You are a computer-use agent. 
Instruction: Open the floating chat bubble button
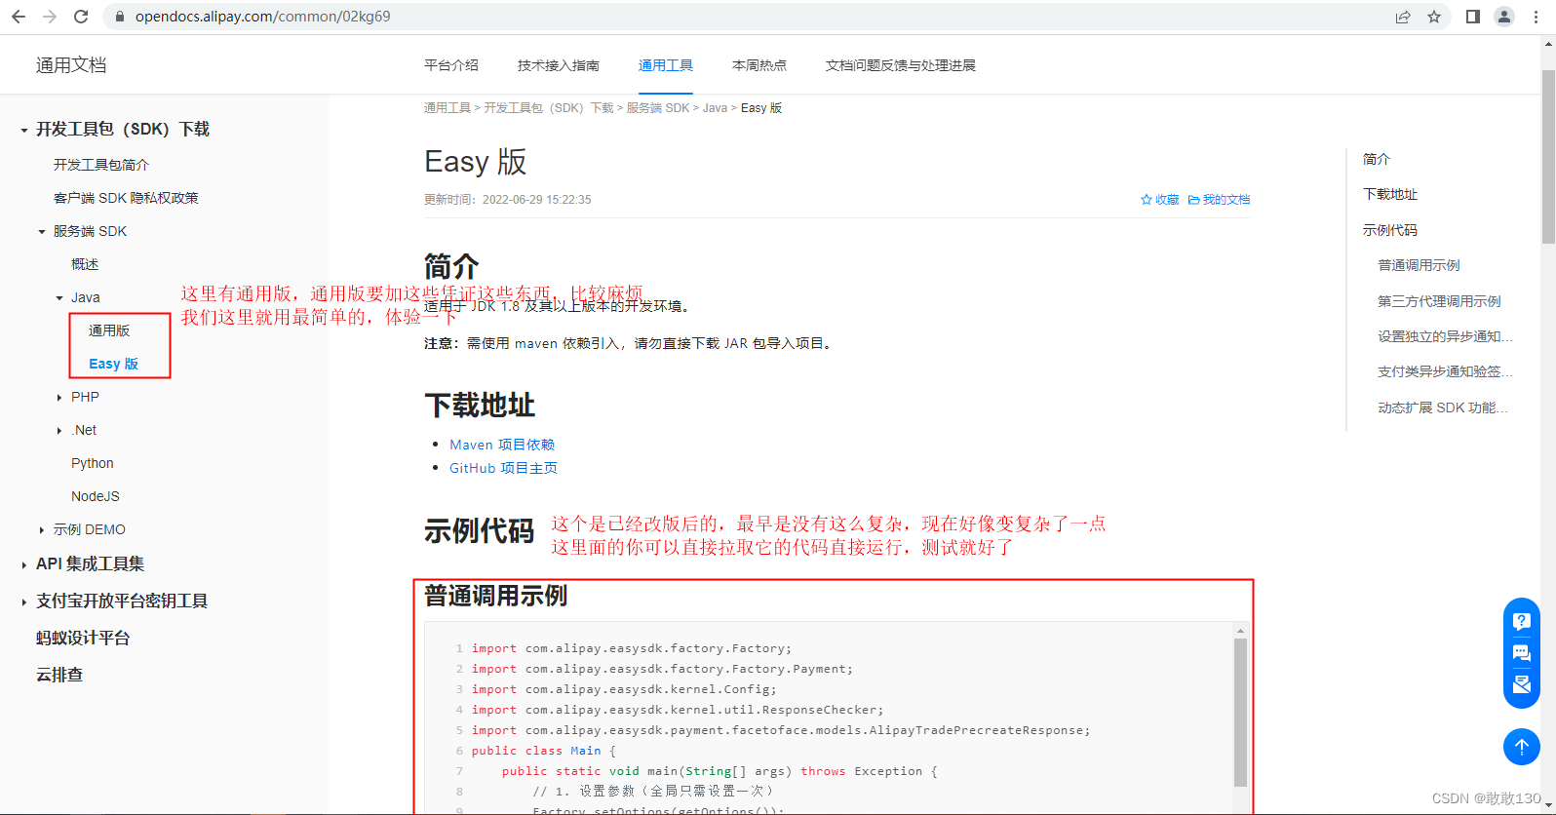(1522, 653)
